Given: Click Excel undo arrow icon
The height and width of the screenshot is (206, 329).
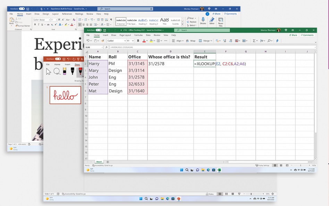Looking at the screenshot, I should point(88,41).
